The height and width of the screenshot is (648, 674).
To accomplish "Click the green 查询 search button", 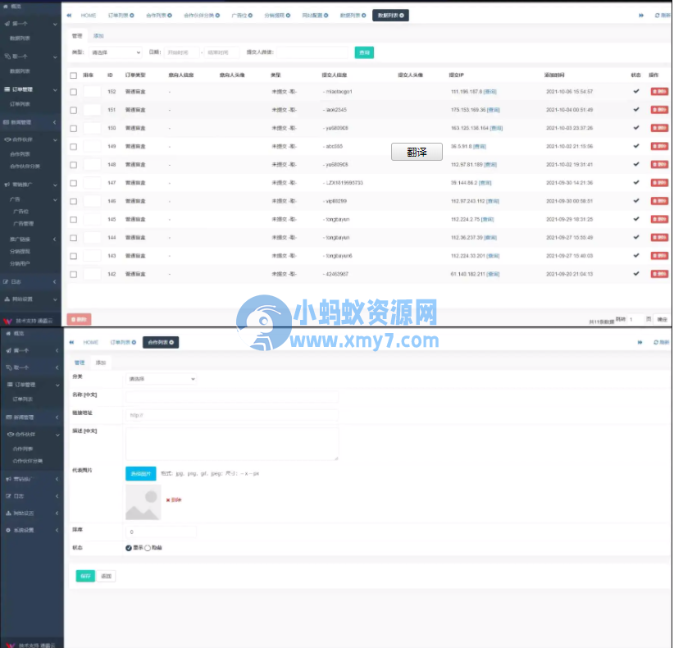I will pyautogui.click(x=362, y=52).
